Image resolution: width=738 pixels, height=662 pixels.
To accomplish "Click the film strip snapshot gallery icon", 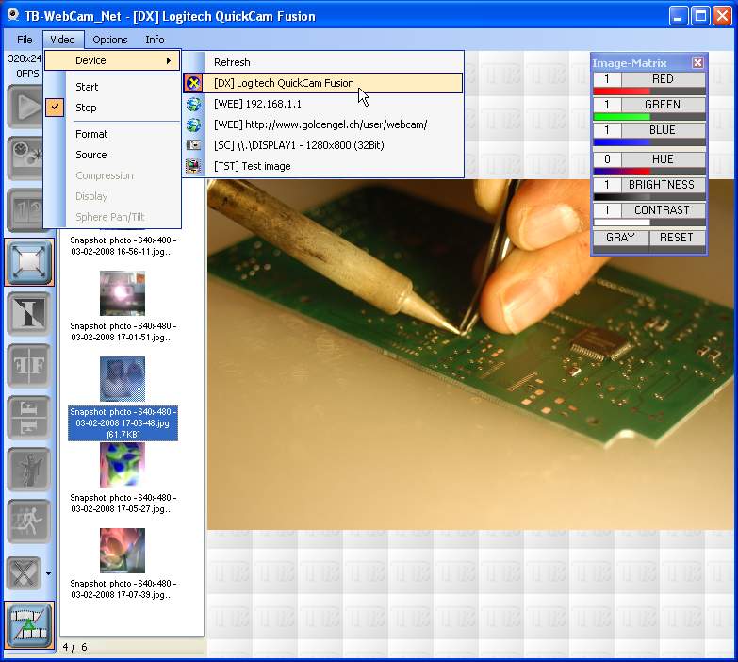I will point(29,625).
